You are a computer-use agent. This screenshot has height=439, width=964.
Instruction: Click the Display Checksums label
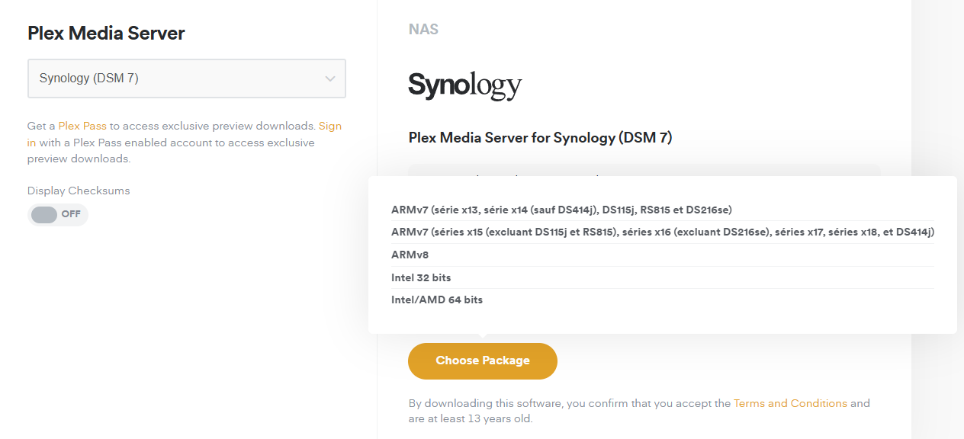point(79,191)
